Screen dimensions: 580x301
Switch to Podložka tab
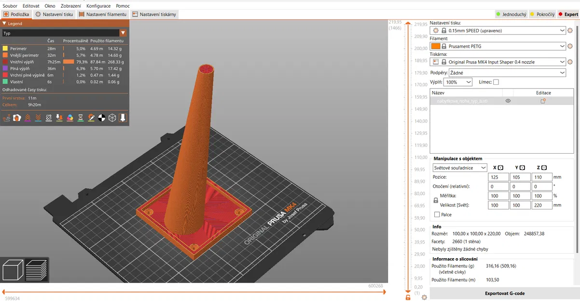(x=16, y=14)
